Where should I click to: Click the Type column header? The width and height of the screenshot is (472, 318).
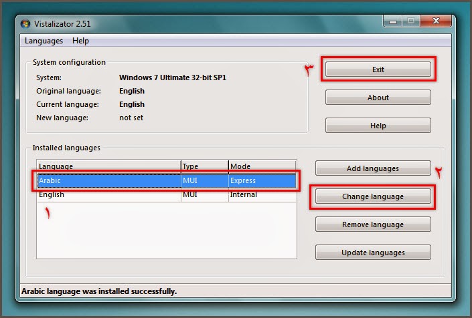[x=205, y=166]
